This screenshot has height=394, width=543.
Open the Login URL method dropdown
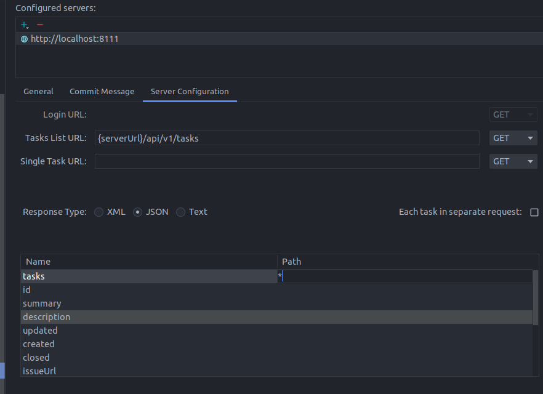click(513, 115)
